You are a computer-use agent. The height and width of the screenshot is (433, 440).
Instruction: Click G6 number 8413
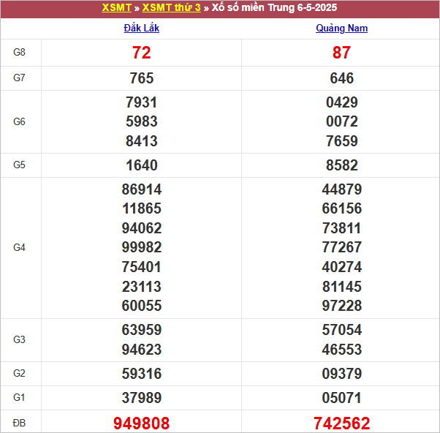142,141
